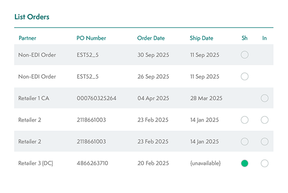Viewport: 288px width, 193px height.
Task: Select In circle for Retailer 1 CA
Action: click(x=264, y=98)
